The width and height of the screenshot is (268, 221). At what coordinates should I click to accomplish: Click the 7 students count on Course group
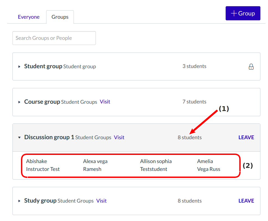[194, 102]
